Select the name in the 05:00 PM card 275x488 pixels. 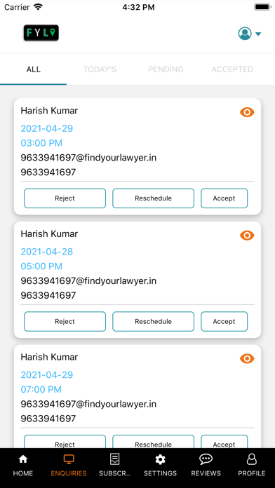(x=49, y=233)
